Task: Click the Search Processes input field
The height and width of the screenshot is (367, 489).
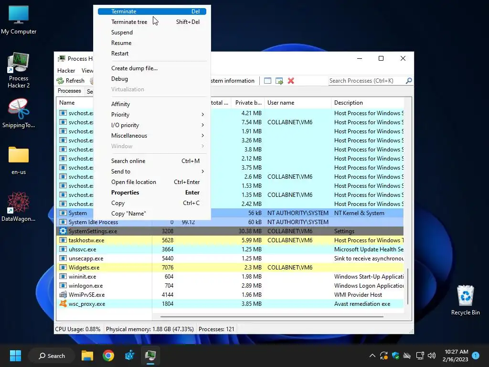Action: [x=367, y=80]
